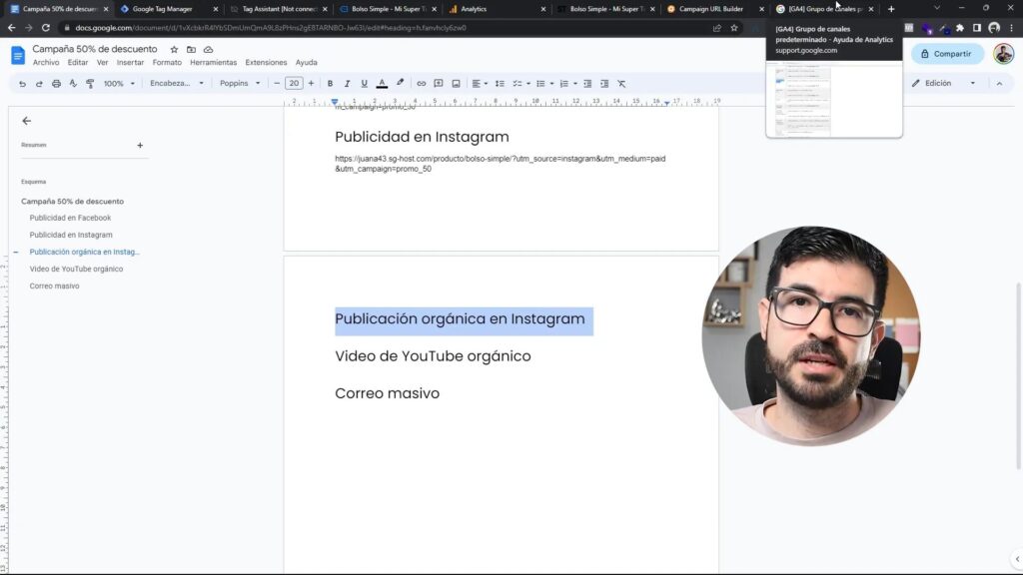Clear formatting from the selection

pos(621,84)
